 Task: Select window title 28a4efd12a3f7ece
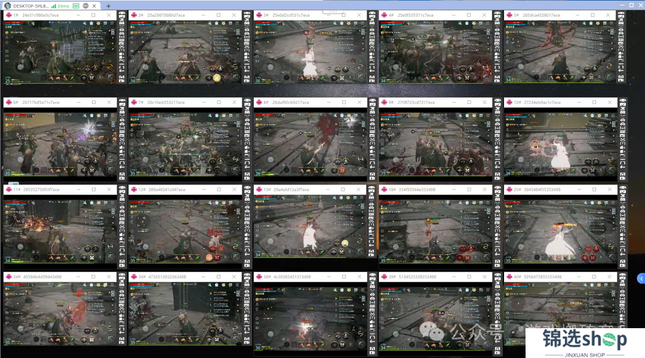[x=291, y=190]
